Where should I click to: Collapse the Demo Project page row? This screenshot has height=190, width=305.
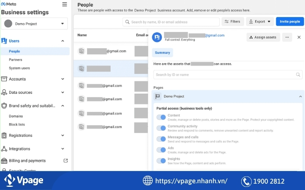point(300,96)
